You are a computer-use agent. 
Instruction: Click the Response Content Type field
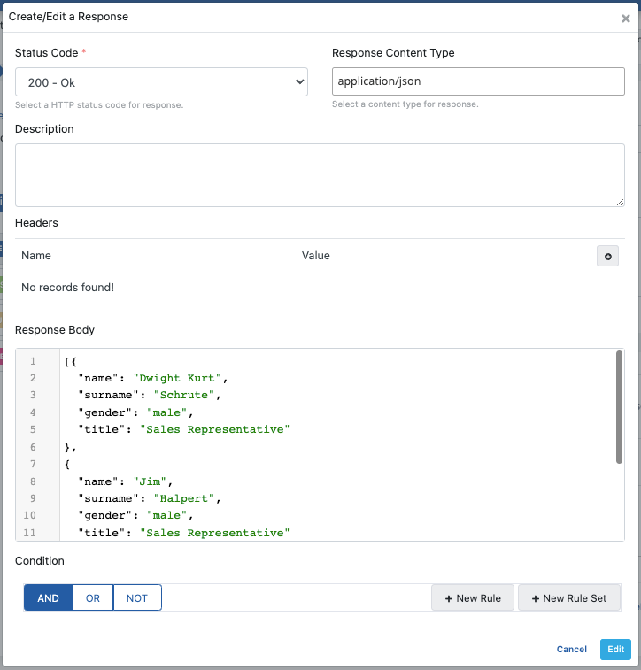pos(478,82)
